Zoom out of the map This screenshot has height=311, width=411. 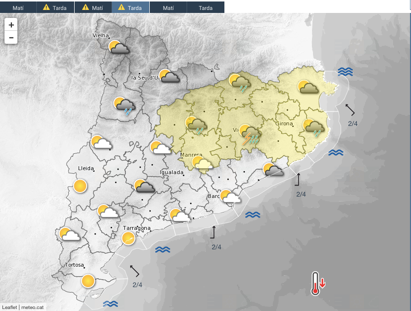pyautogui.click(x=11, y=37)
